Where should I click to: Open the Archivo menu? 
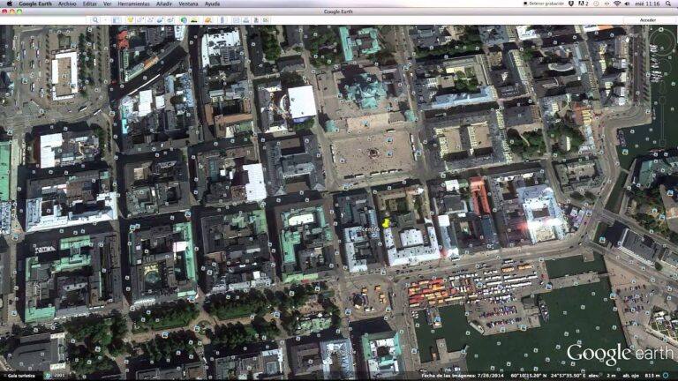[x=67, y=4]
